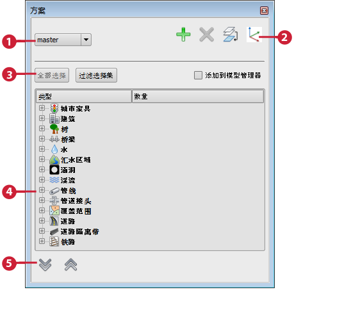Click the double-chevron collapse all icon
The image size is (351, 333).
70,264
